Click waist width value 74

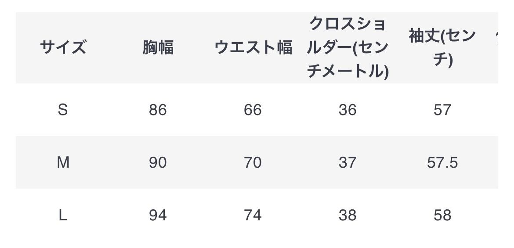253,215
